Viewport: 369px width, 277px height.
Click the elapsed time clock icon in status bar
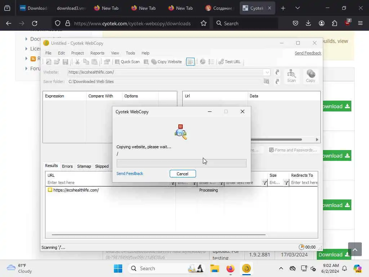click(302, 247)
